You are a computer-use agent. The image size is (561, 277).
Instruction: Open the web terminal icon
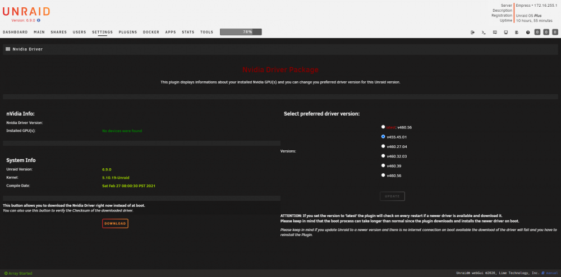pyautogui.click(x=484, y=32)
